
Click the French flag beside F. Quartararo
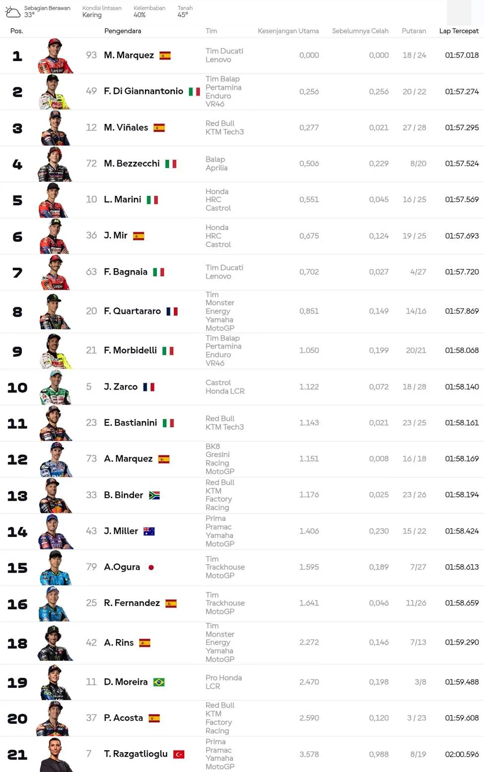172,311
